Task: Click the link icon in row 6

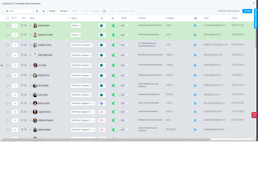Action: pos(30,76)
